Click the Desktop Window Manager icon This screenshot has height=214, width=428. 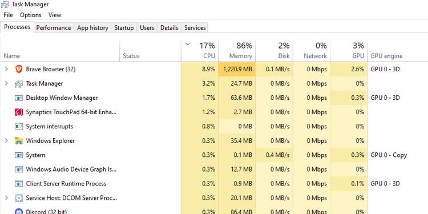[19, 98]
